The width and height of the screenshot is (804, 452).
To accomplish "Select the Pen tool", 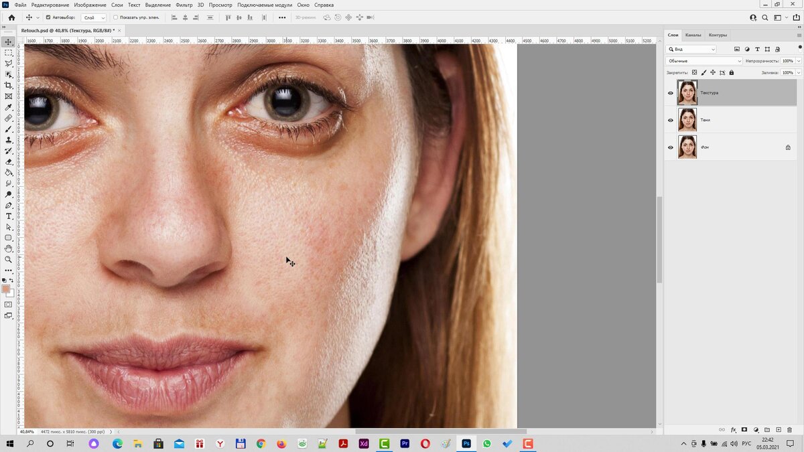I will [x=9, y=205].
